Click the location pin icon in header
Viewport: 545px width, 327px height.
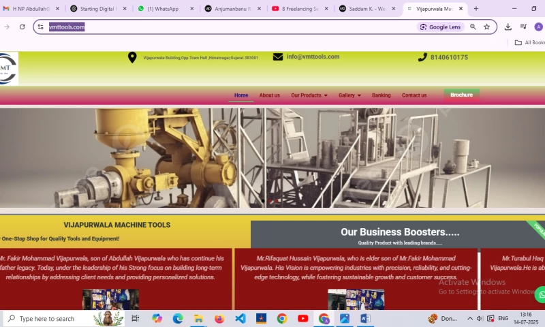(x=132, y=57)
